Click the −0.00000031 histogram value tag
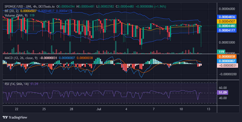 coord(228,66)
